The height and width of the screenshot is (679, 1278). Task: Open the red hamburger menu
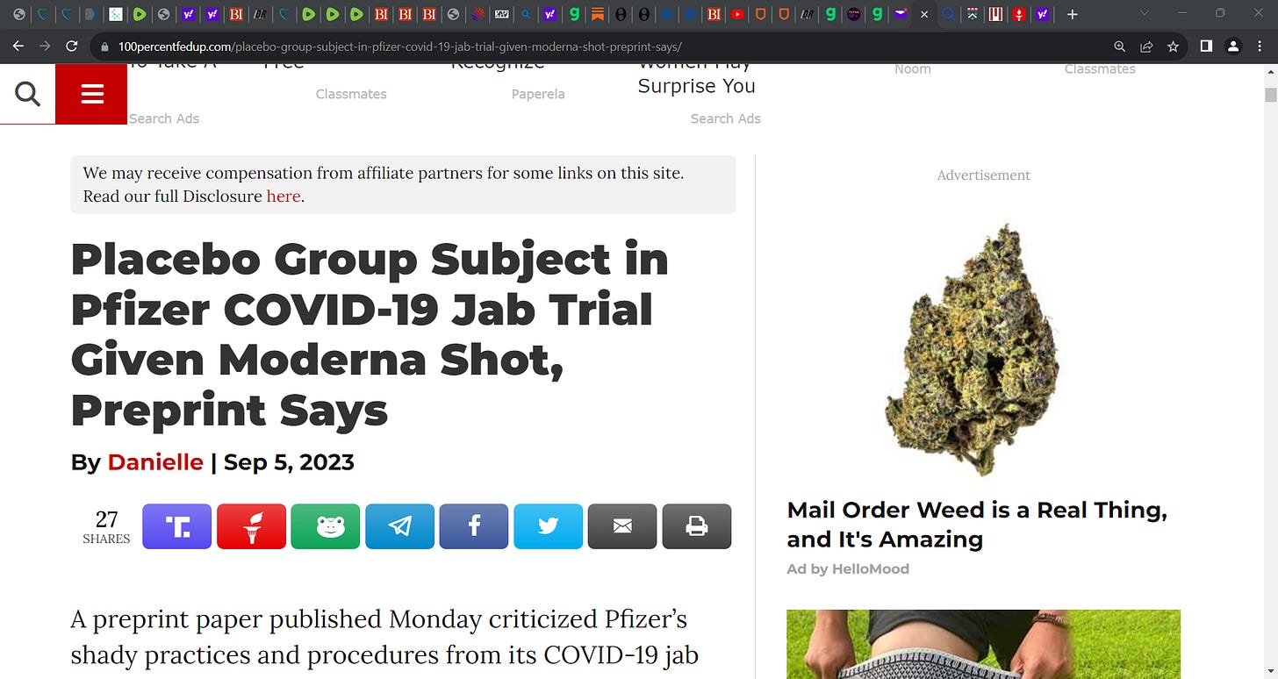click(x=92, y=94)
